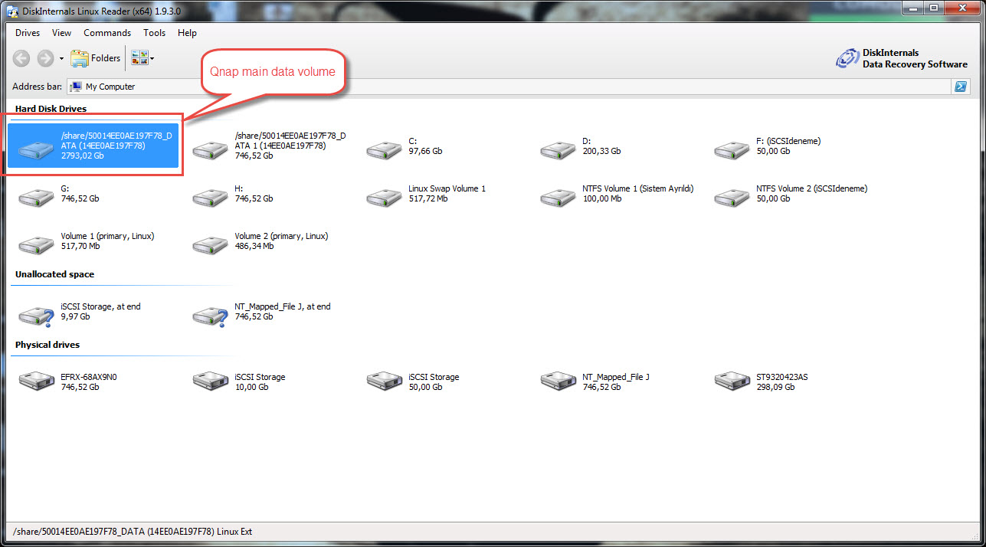Select the 50,00 Gb iSCSI Storage physical drive

tap(412, 382)
